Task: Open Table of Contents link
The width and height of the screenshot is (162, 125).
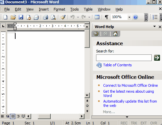Action: click(x=117, y=65)
